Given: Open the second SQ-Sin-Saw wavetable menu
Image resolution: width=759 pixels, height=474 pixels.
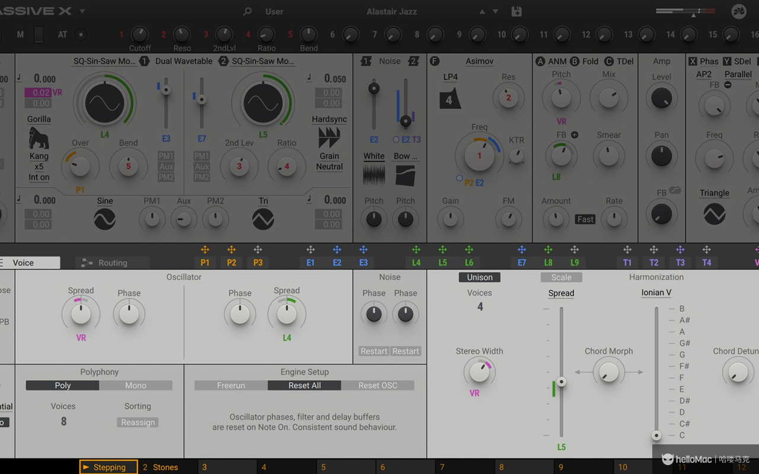Looking at the screenshot, I should click(263, 61).
